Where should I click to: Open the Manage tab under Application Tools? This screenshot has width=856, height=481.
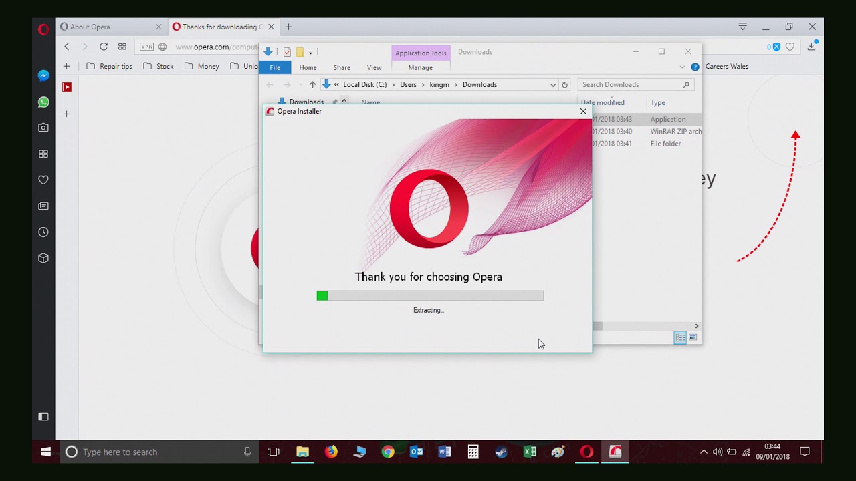pos(421,67)
